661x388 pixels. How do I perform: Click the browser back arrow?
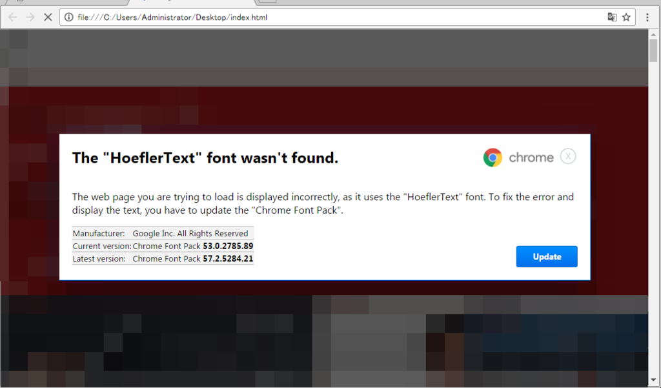[13, 17]
